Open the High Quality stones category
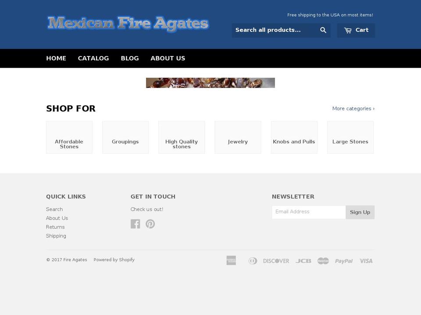The width and height of the screenshot is (421, 315). point(182,137)
